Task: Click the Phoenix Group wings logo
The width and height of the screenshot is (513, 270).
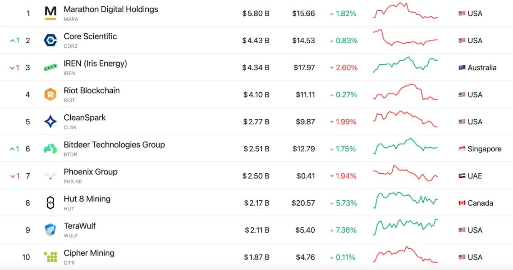Action: tap(50, 176)
